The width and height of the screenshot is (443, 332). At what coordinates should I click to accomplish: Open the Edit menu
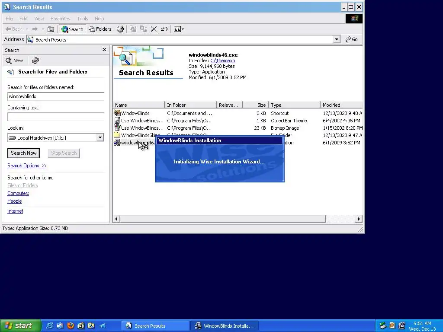tap(23, 19)
